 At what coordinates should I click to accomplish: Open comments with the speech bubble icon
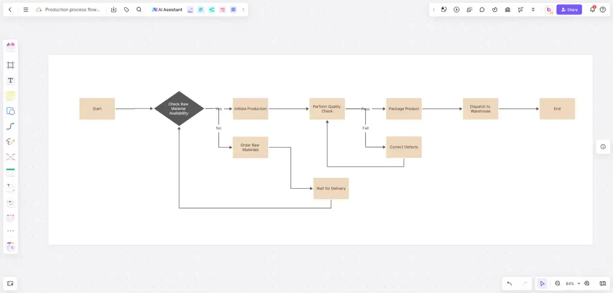(x=482, y=10)
